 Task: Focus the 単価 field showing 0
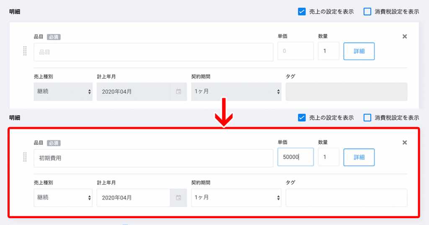295,51
